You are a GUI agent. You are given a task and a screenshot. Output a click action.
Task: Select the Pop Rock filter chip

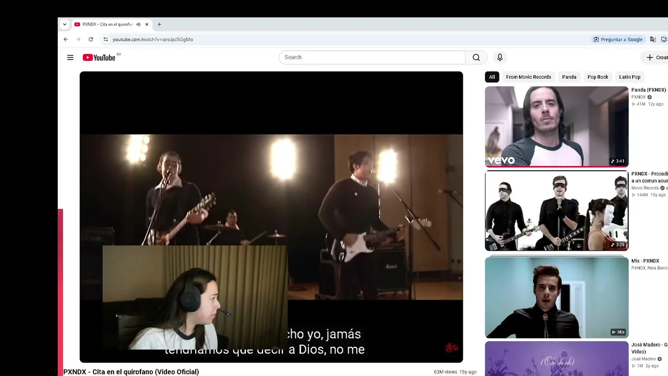(x=598, y=77)
